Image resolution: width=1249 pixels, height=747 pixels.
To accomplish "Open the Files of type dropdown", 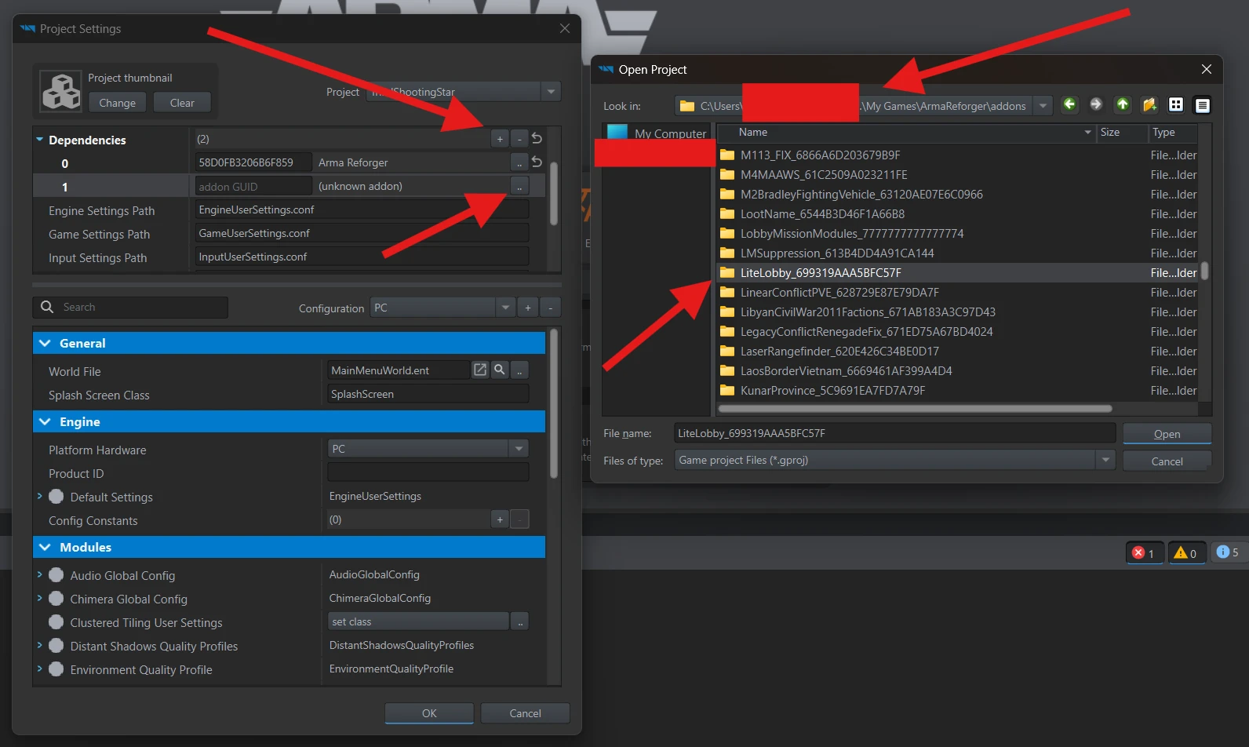I will 1105,460.
